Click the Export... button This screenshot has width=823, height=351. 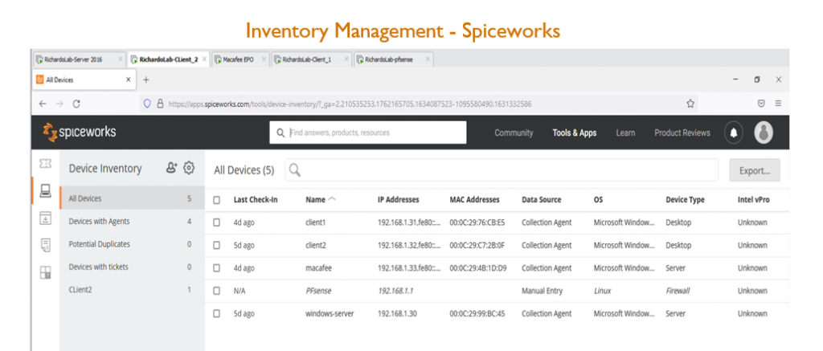point(754,170)
